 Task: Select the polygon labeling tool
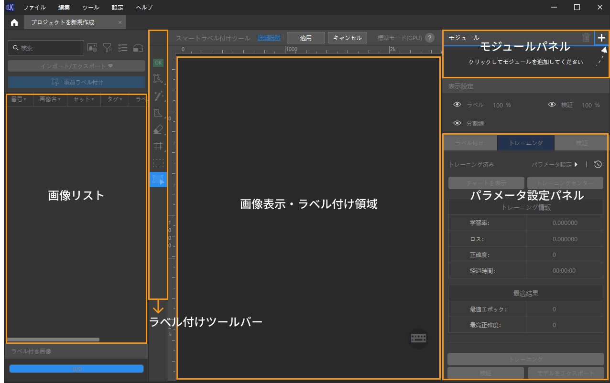(x=158, y=79)
